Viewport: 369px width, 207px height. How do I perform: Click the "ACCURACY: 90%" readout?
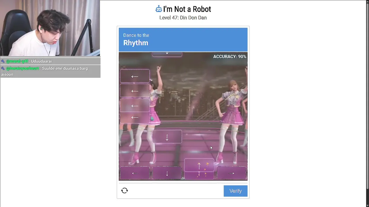pos(230,57)
